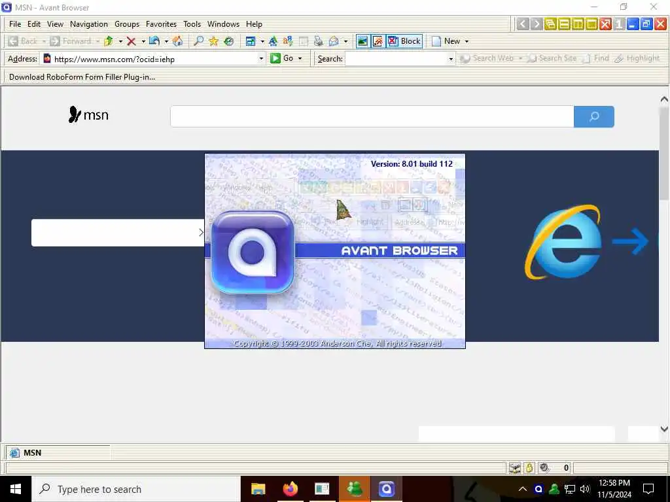Open the Edit menu
670x502 pixels.
click(x=34, y=24)
